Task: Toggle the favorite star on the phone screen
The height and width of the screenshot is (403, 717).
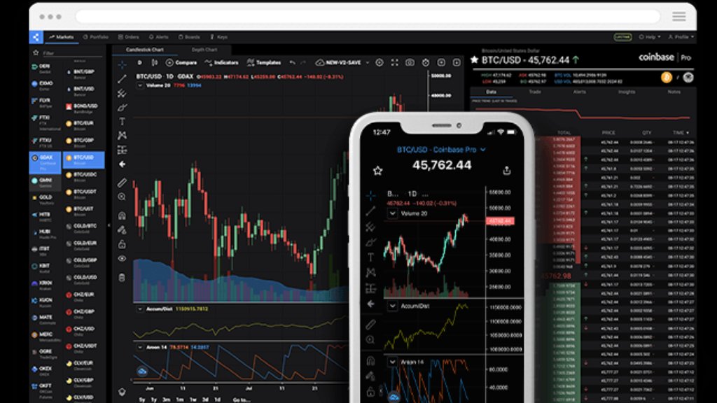Action: pyautogui.click(x=377, y=171)
